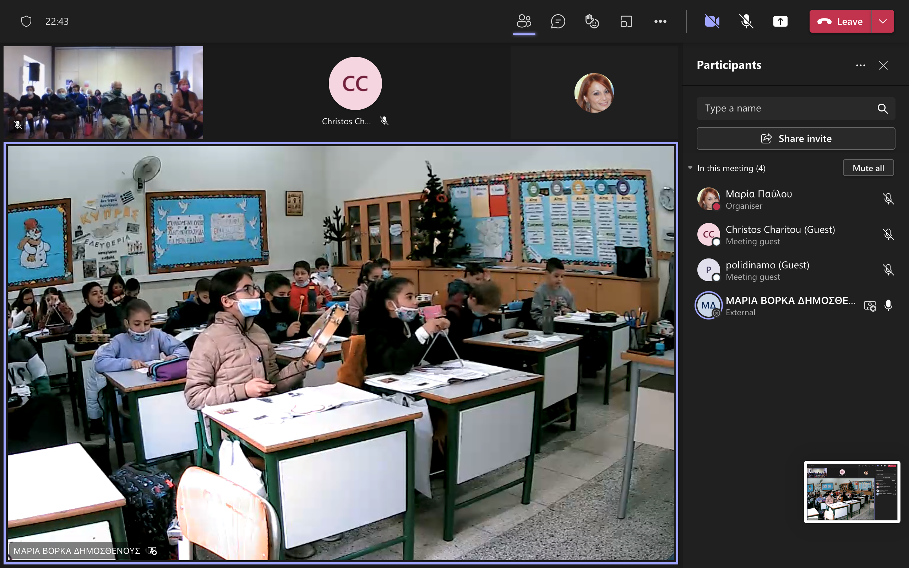Open More actions in the meeting toolbar
Image resolution: width=909 pixels, height=568 pixels.
(x=660, y=21)
